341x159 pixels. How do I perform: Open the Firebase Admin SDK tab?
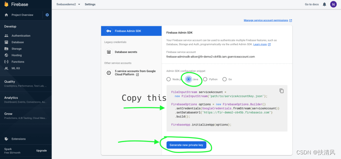tap(131, 31)
